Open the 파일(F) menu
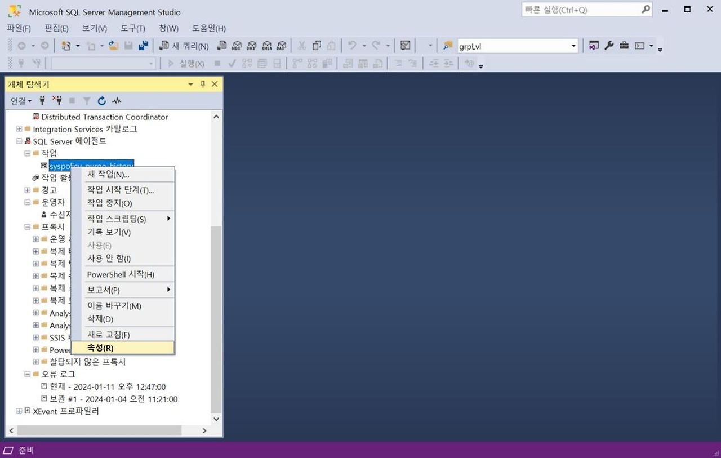 click(19, 28)
